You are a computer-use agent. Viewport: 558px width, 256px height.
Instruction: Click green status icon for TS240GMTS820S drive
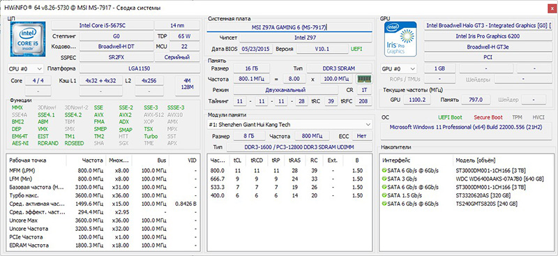384,204
